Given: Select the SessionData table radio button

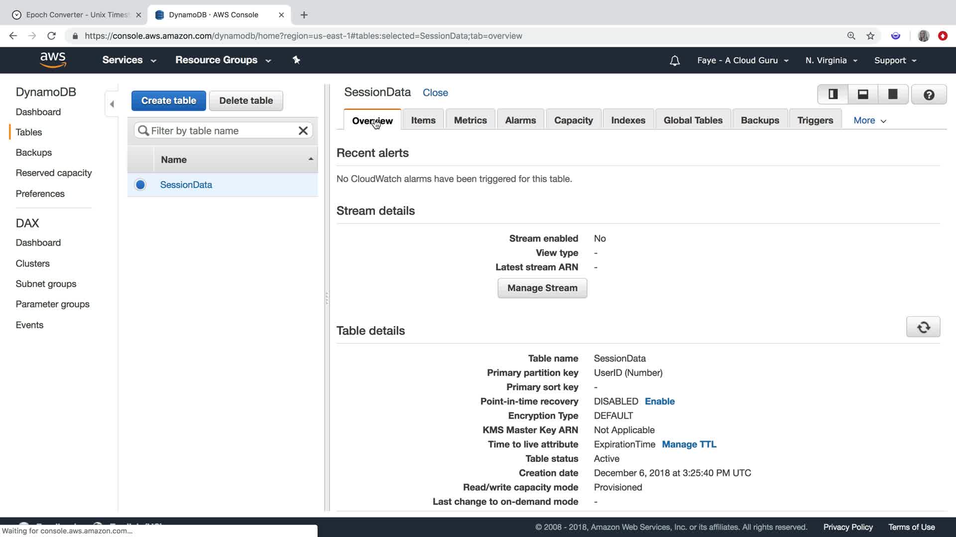Looking at the screenshot, I should (140, 185).
